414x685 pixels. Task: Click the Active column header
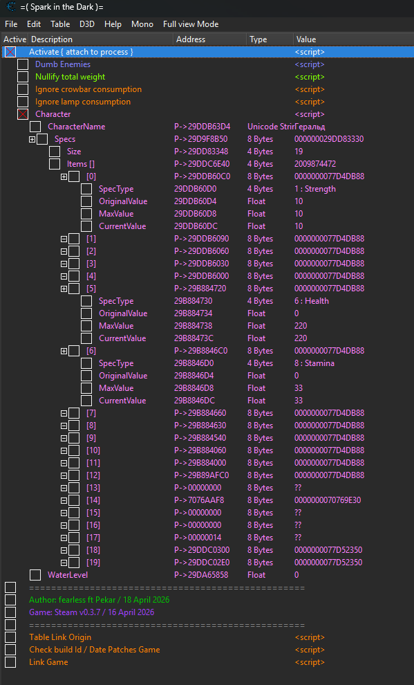15,39
